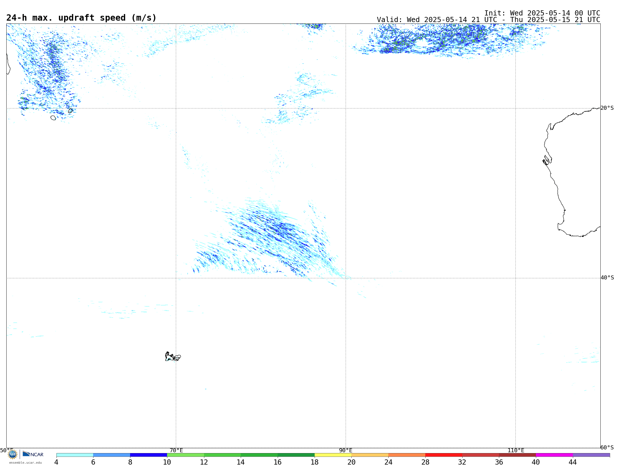Pick the green swatch between 12 and 14
The width and height of the screenshot is (619, 466).
point(222,455)
